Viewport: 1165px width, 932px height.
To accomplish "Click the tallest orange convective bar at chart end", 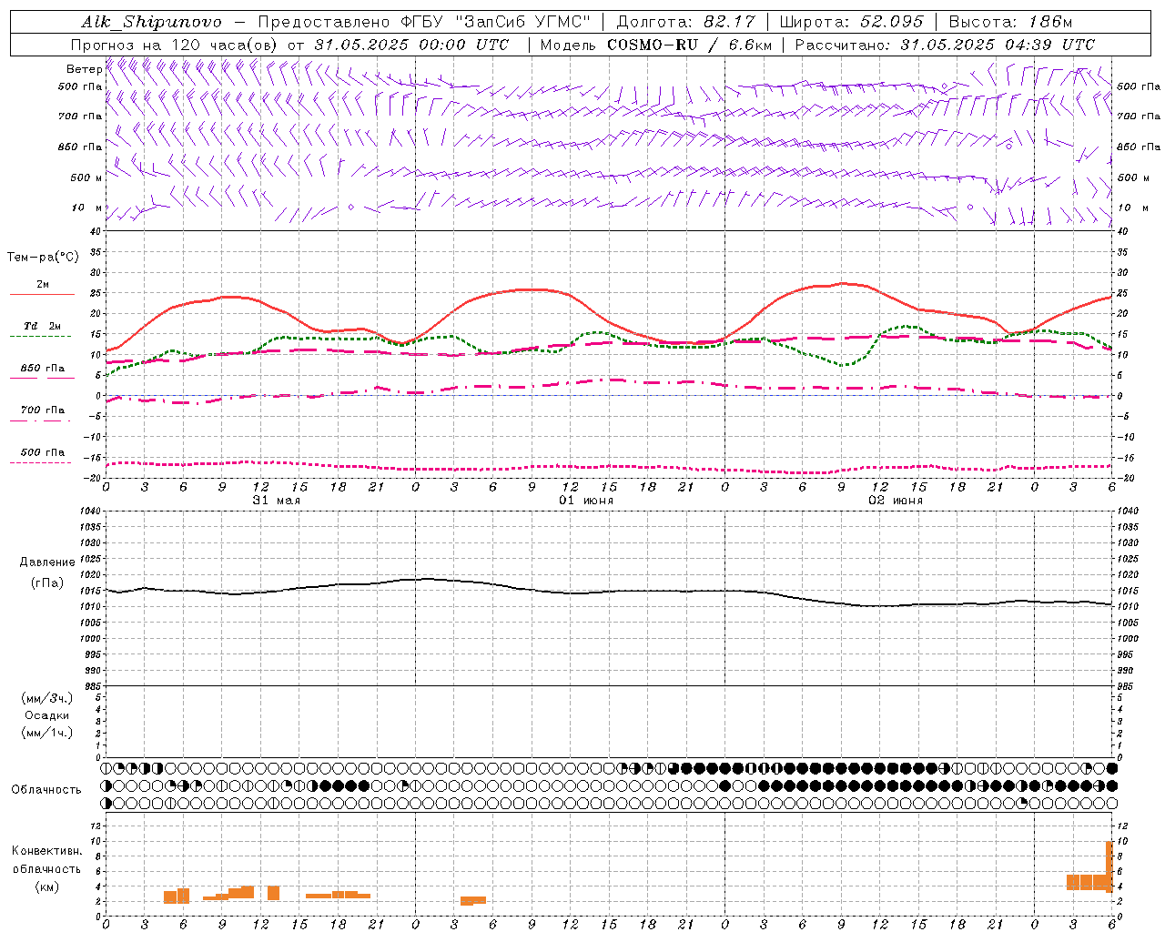I will [x=1109, y=866].
